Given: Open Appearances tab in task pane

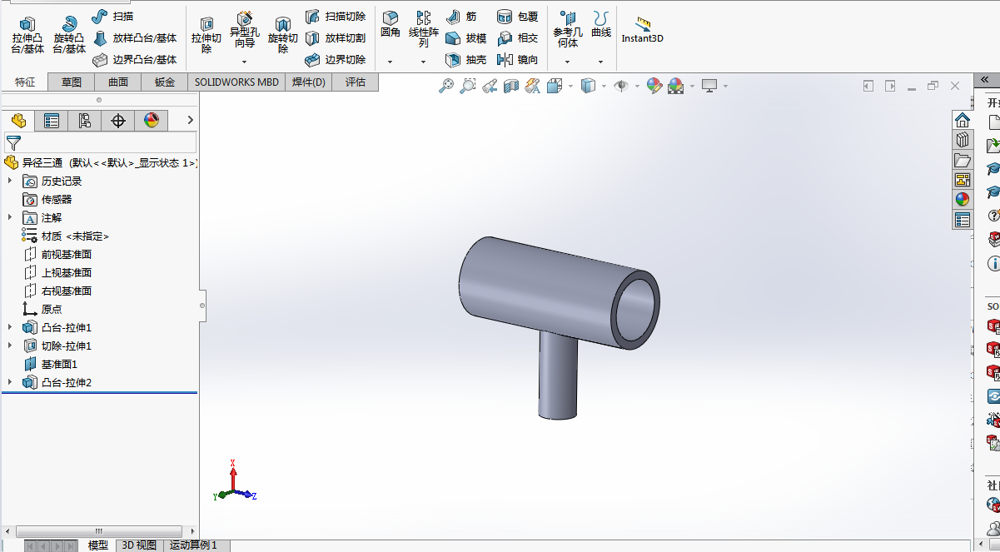Looking at the screenshot, I should click(963, 199).
